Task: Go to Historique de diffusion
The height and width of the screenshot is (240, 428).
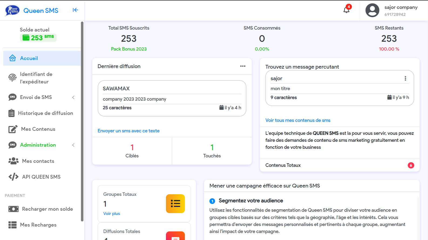Action: point(45,113)
